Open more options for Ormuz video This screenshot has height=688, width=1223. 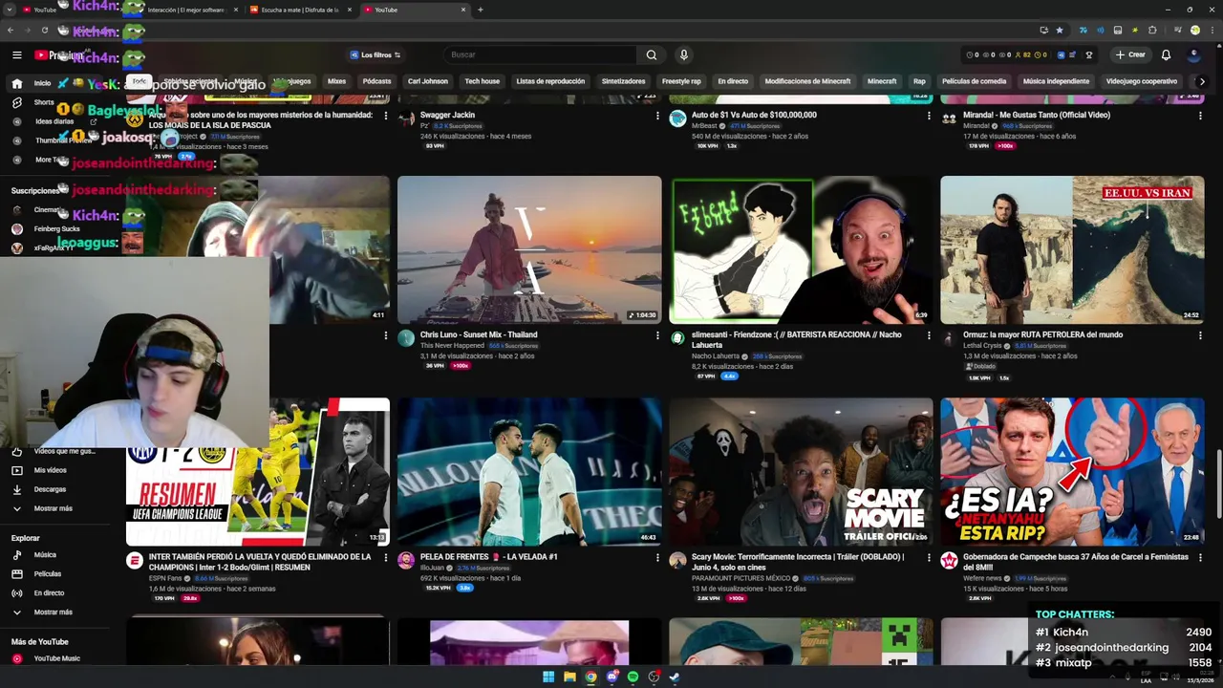click(1200, 335)
